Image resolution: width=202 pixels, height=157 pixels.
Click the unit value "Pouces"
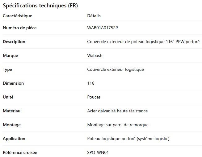[x=94, y=97]
